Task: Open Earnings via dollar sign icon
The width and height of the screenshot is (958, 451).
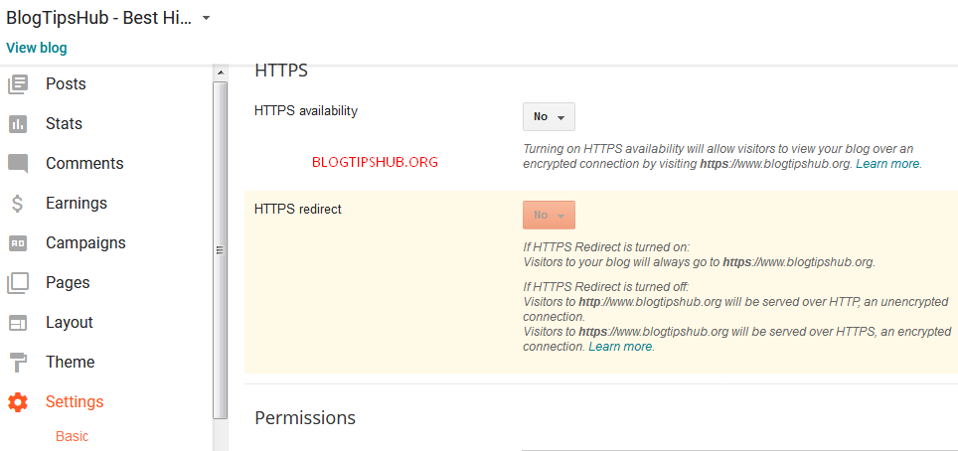Action: coord(18,204)
